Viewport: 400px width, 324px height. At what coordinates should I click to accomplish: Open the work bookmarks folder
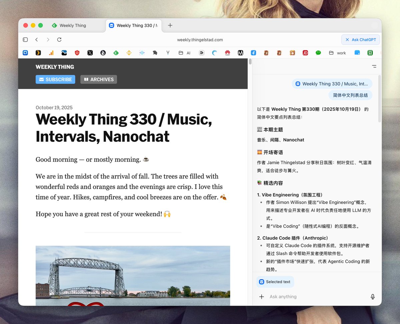(x=337, y=53)
